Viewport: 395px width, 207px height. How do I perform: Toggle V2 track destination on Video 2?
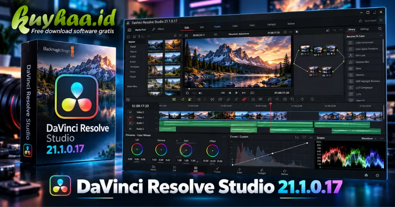130,112
